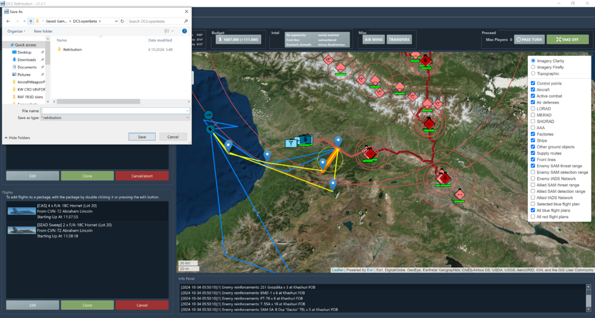Expand the address bar previous locations dropdown
This screenshot has width=595, height=318.
pyautogui.click(x=117, y=21)
